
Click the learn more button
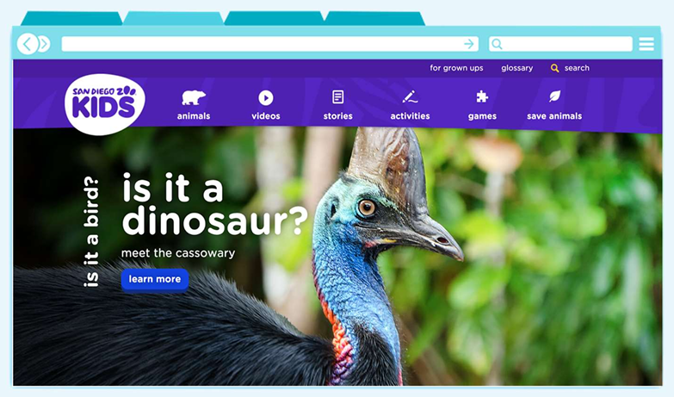155,279
